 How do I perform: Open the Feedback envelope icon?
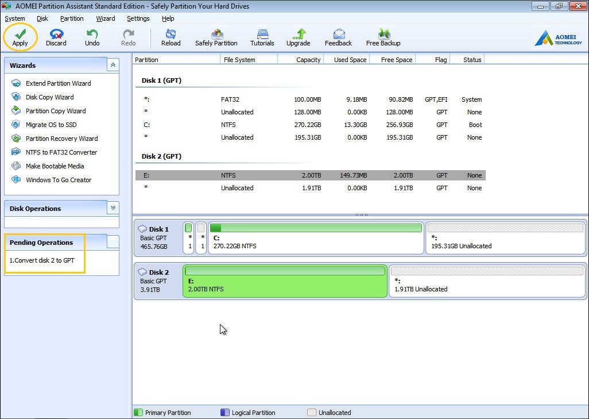click(338, 34)
